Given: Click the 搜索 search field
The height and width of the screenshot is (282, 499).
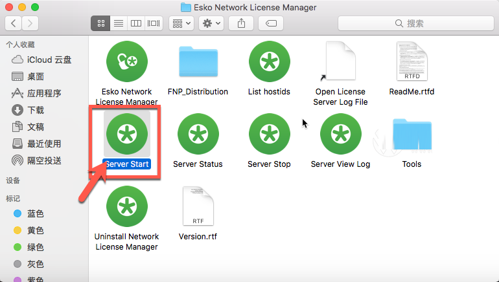Looking at the screenshot, I should pos(415,23).
